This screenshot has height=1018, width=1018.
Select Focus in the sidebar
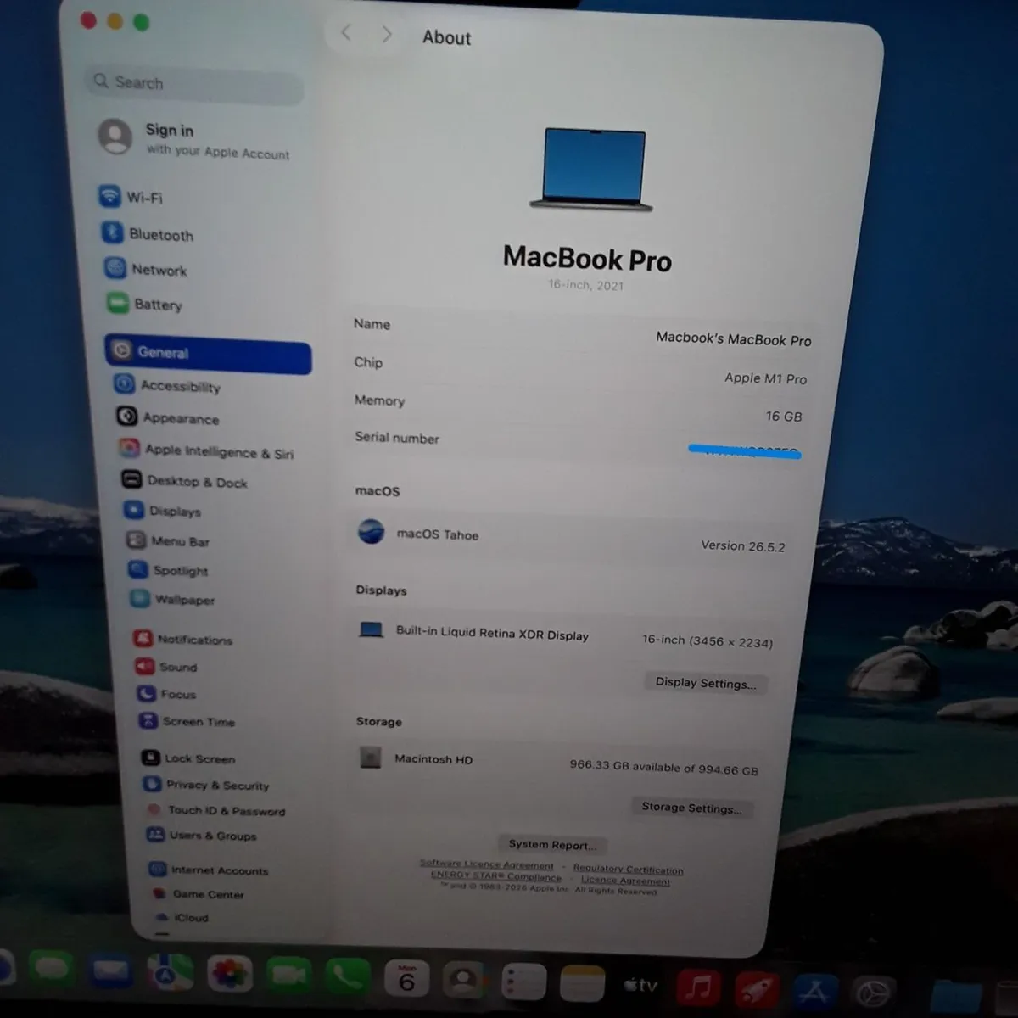pos(167,694)
